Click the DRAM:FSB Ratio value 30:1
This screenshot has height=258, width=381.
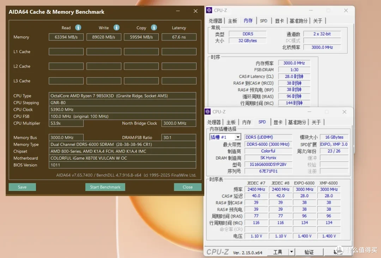179,137
